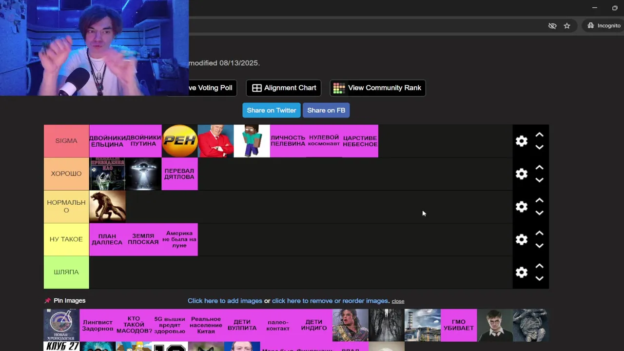Select the НУ ТАКОЕ tier label
Screen dimensions: 624x351
pyautogui.click(x=66, y=239)
